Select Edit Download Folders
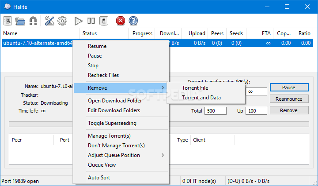Viewport: 318px width, 186px height. pyautogui.click(x=121, y=110)
